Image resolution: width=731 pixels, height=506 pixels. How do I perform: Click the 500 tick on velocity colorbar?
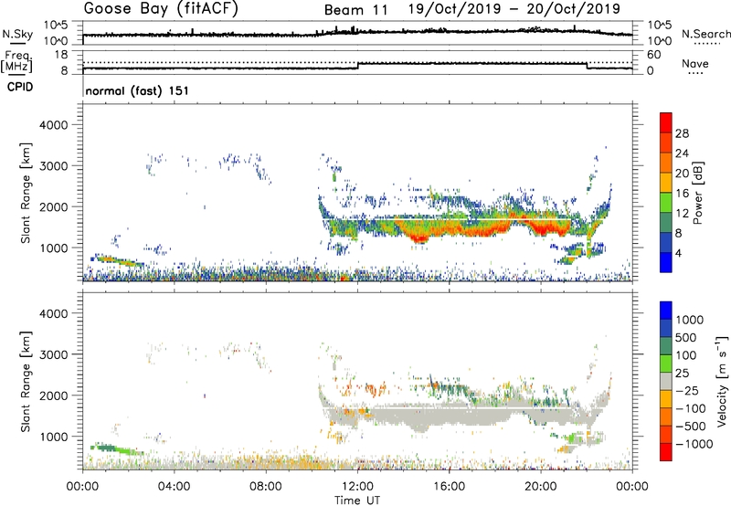pyautogui.click(x=685, y=337)
